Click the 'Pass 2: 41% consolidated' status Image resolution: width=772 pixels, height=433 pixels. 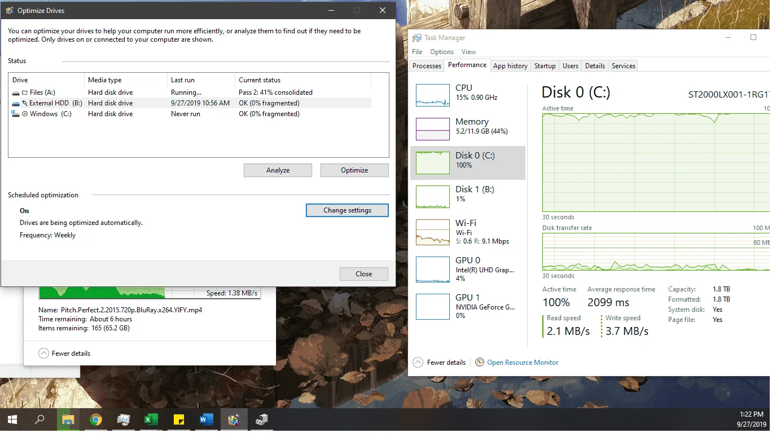[x=275, y=92]
